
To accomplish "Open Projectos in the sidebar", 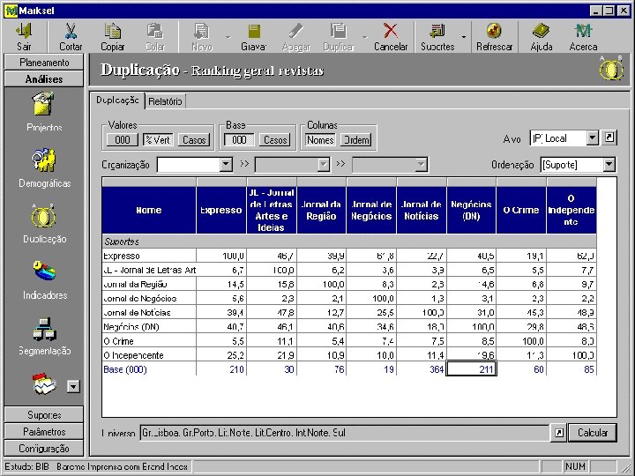I will (44, 112).
